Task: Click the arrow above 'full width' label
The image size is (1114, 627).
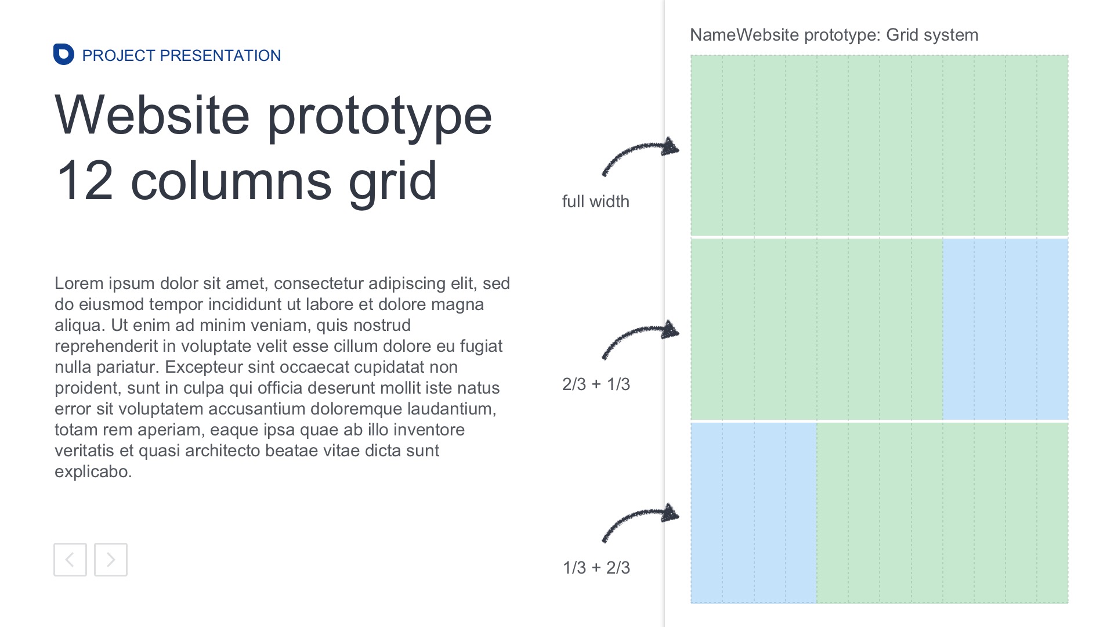Action: click(640, 156)
